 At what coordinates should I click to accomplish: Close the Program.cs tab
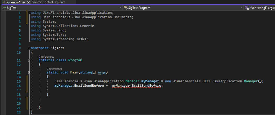click(x=28, y=2)
